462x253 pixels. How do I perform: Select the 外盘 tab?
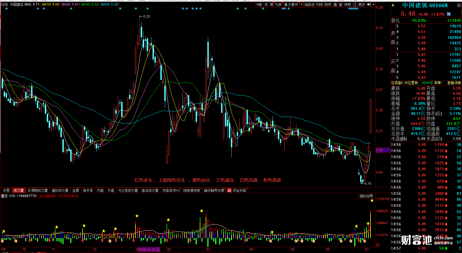[111, 190]
